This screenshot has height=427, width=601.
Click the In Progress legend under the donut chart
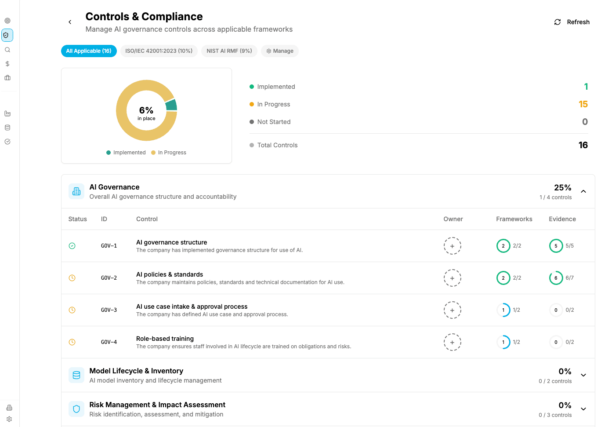point(169,153)
